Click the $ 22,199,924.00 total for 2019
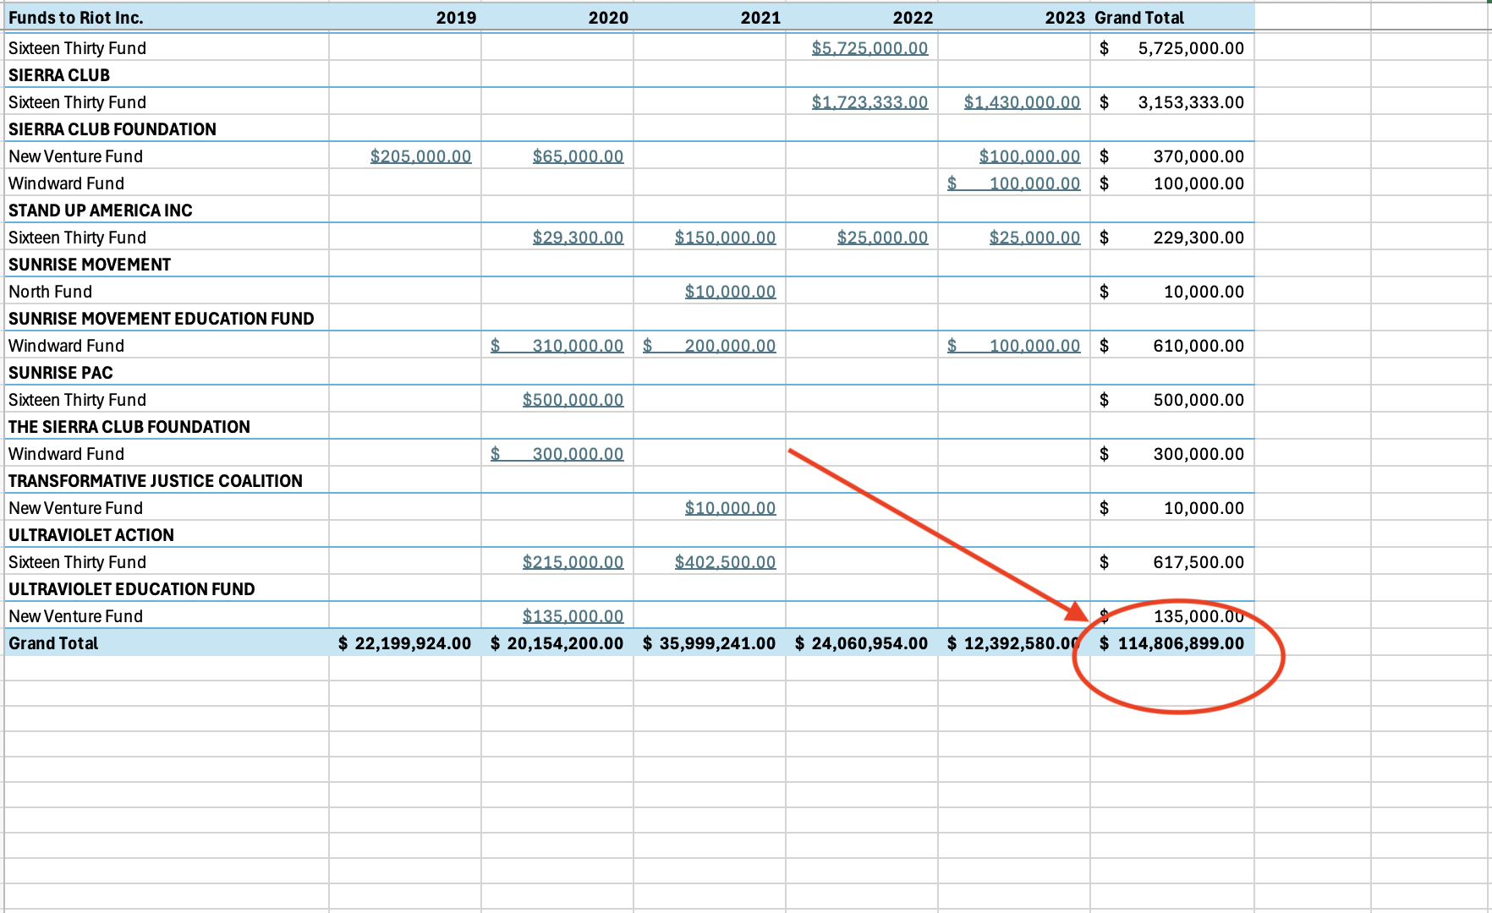The height and width of the screenshot is (913, 1492). pyautogui.click(x=405, y=643)
